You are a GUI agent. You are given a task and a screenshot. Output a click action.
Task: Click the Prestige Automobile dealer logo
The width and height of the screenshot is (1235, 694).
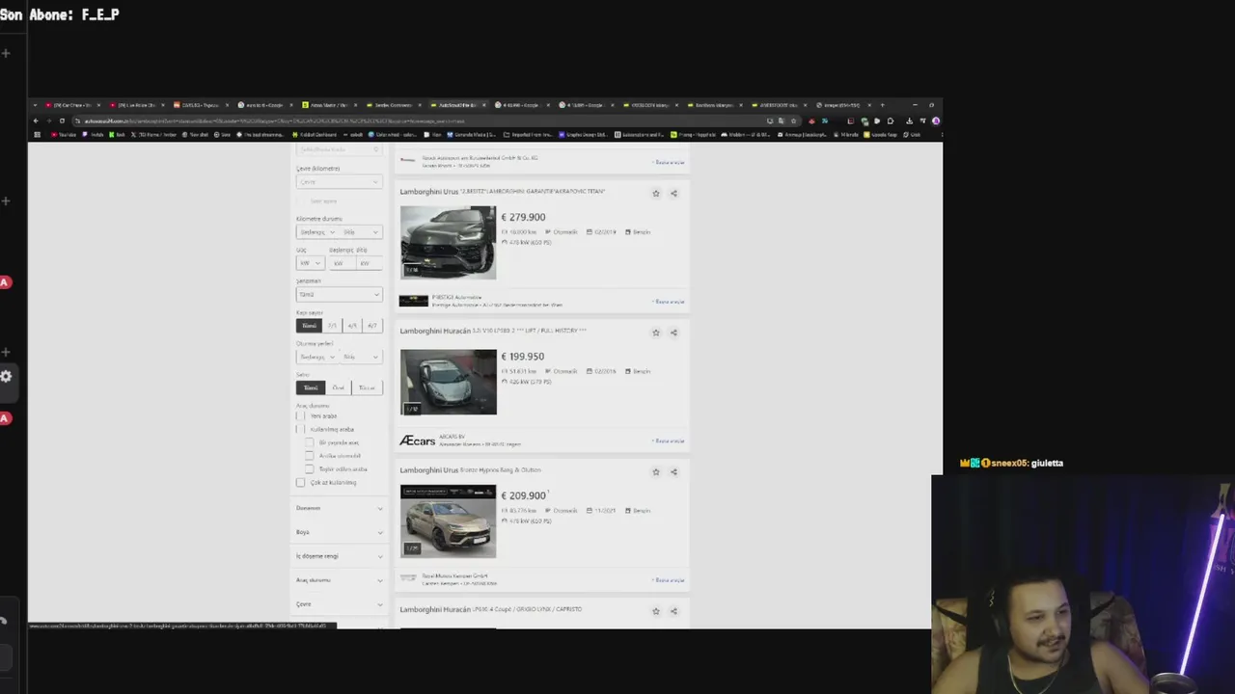(x=414, y=301)
